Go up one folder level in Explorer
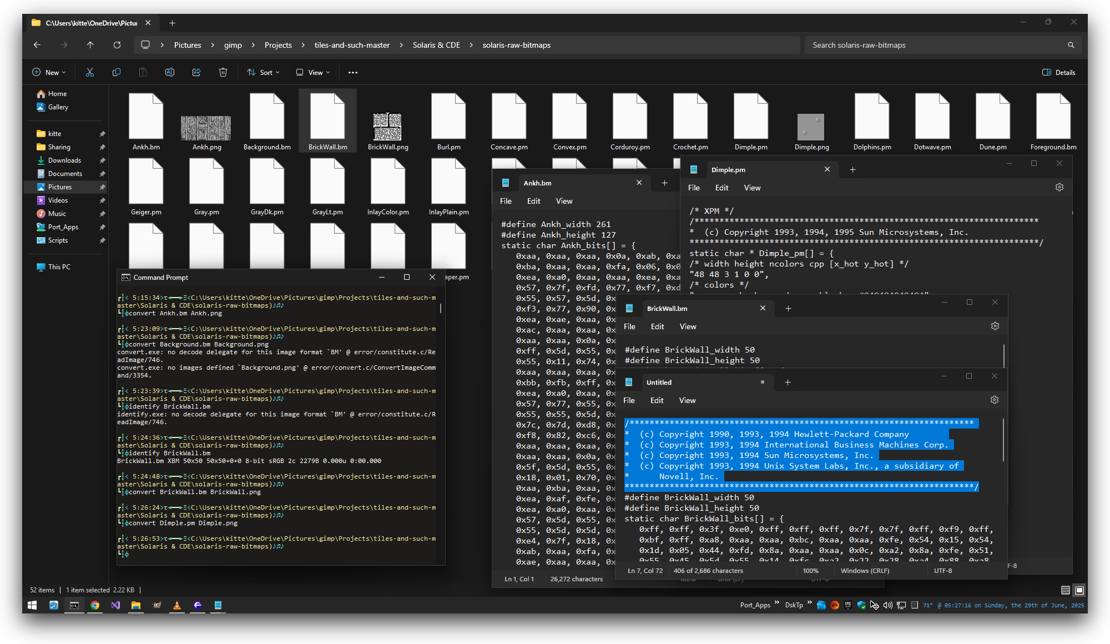1110x644 pixels. click(x=90, y=45)
